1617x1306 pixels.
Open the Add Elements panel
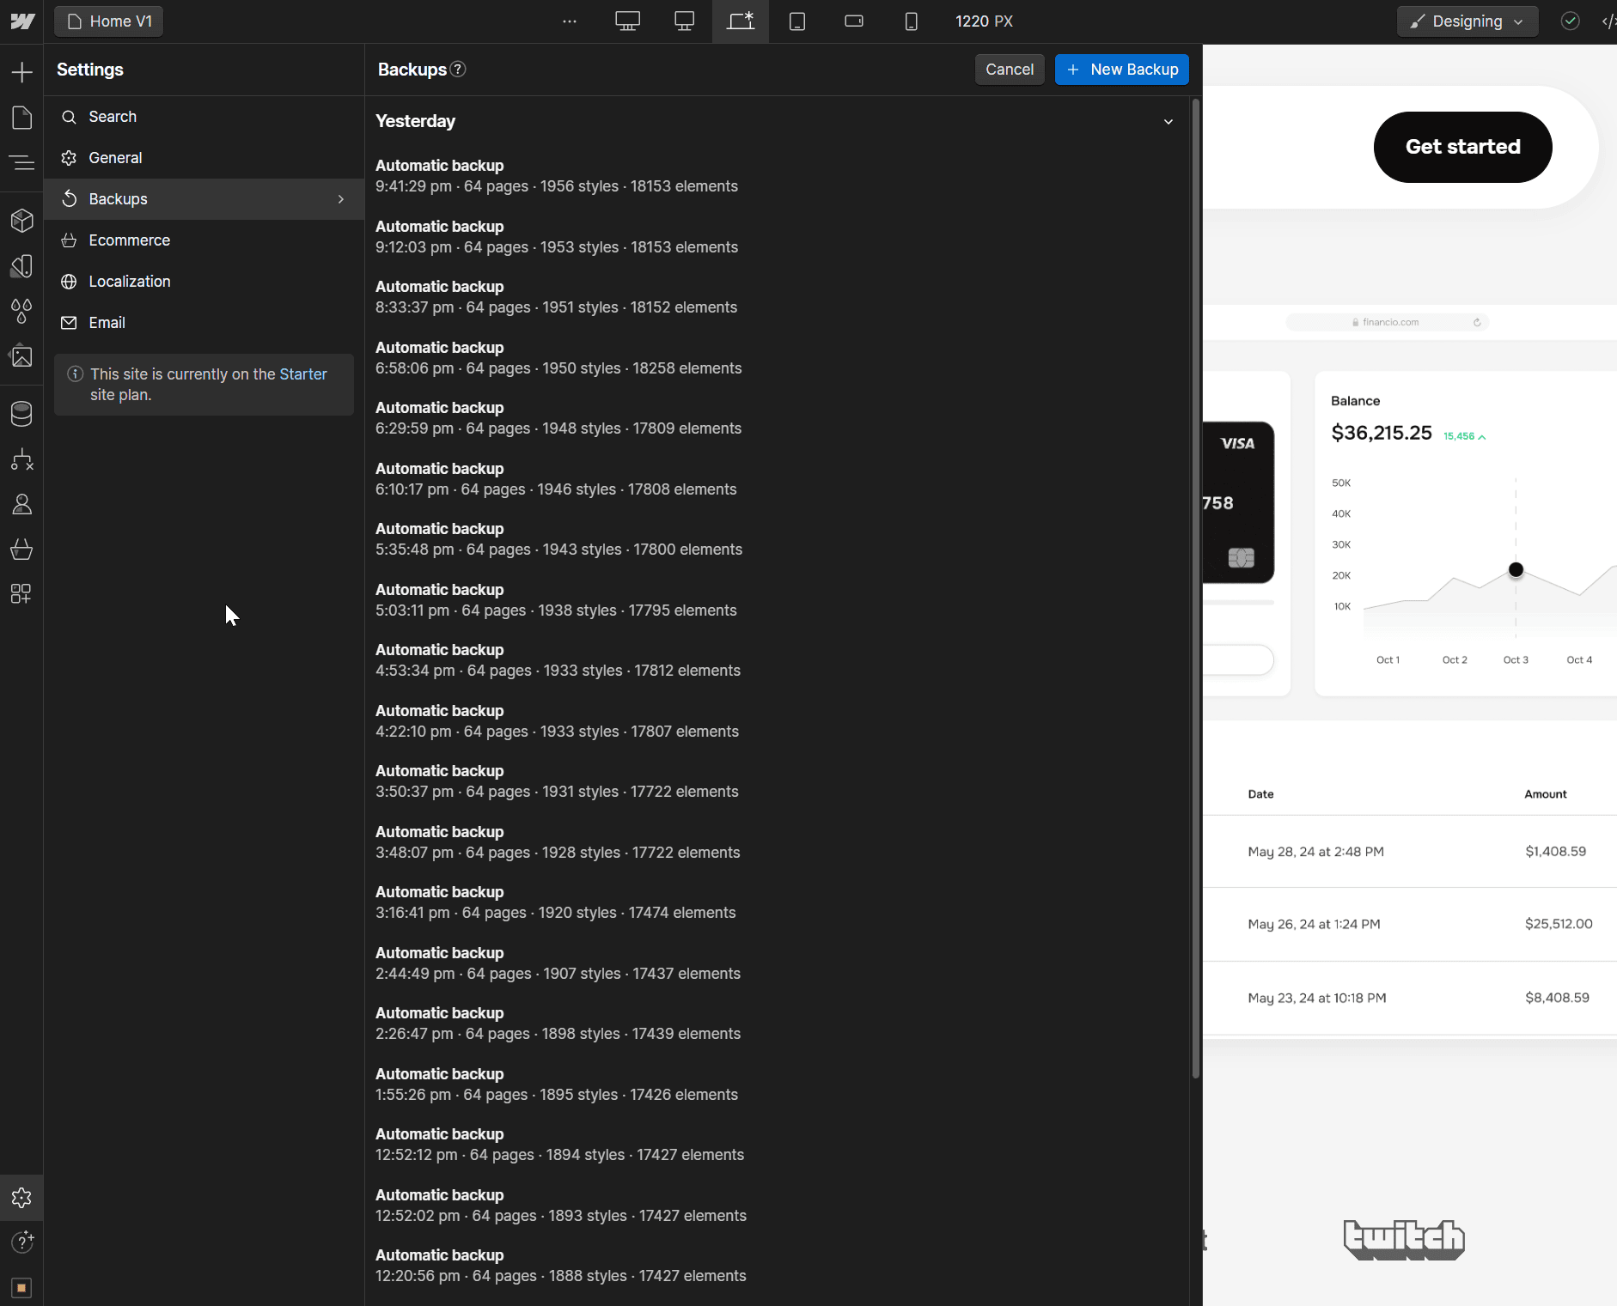click(21, 71)
